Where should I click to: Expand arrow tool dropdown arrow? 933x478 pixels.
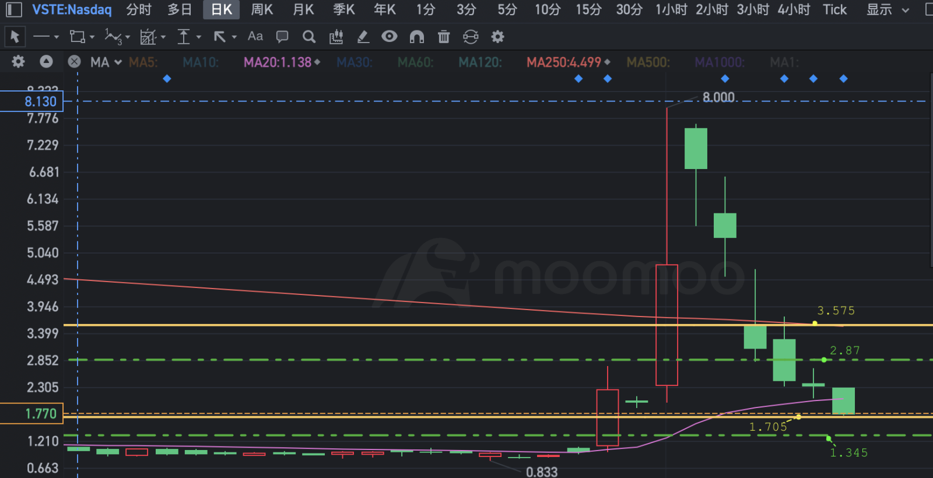coord(234,37)
